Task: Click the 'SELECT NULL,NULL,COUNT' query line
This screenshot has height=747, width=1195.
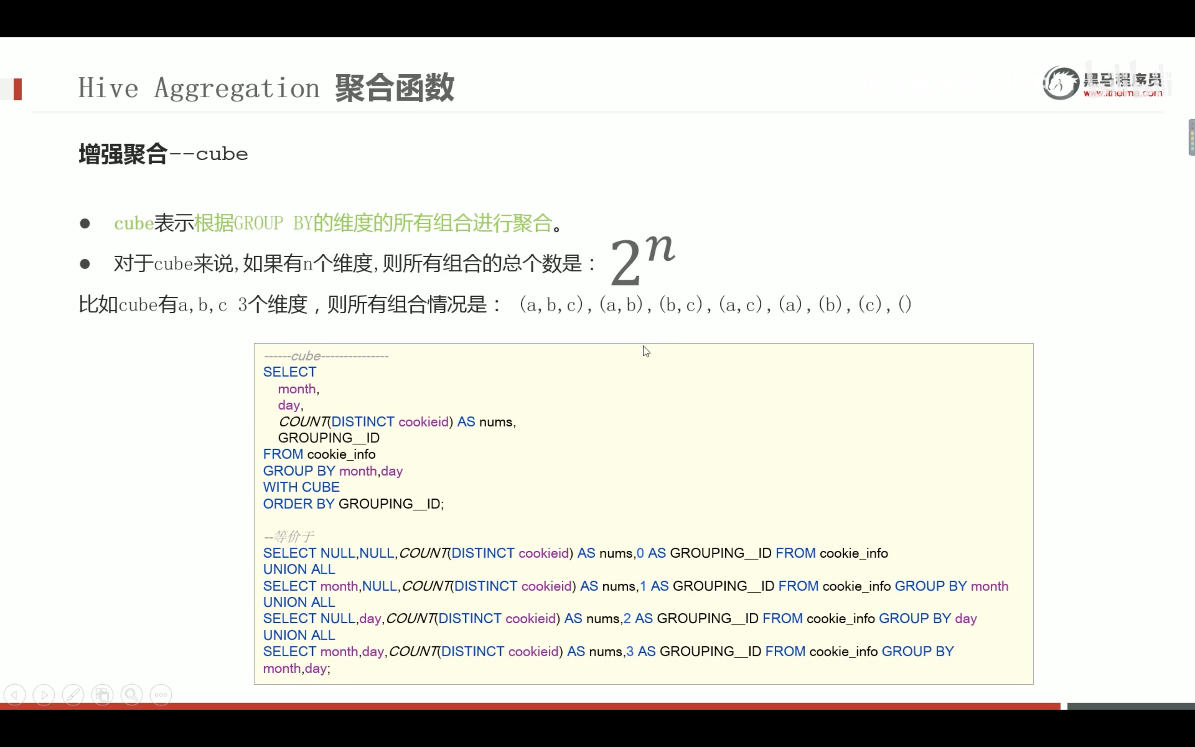Action: [x=576, y=553]
